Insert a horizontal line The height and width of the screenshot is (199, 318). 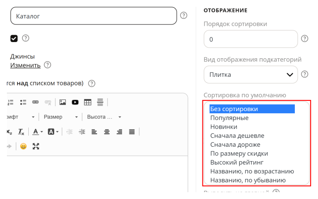100,102
